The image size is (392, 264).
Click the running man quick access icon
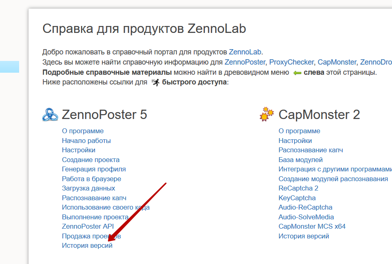click(155, 82)
